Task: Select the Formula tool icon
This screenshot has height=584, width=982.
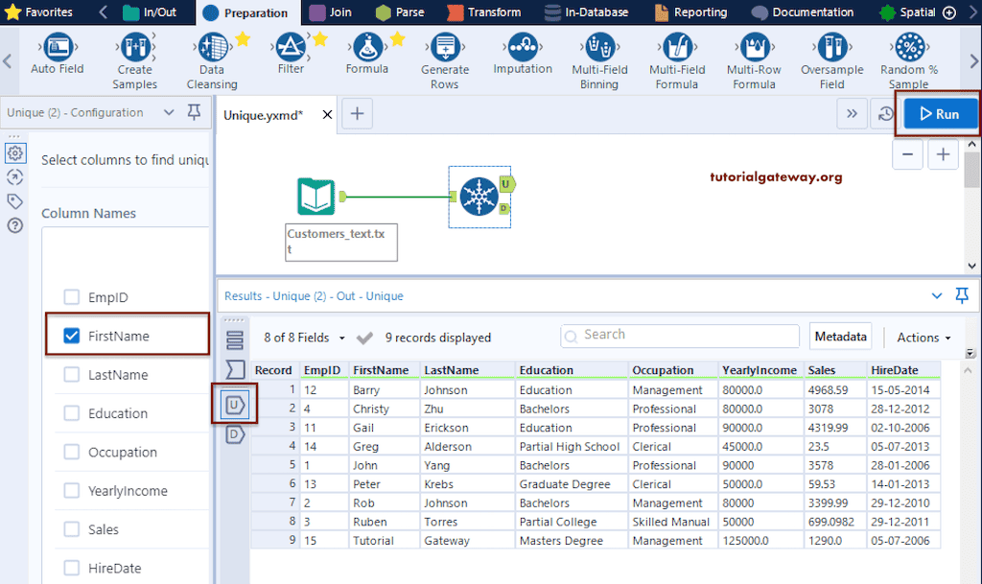Action: click(x=366, y=46)
